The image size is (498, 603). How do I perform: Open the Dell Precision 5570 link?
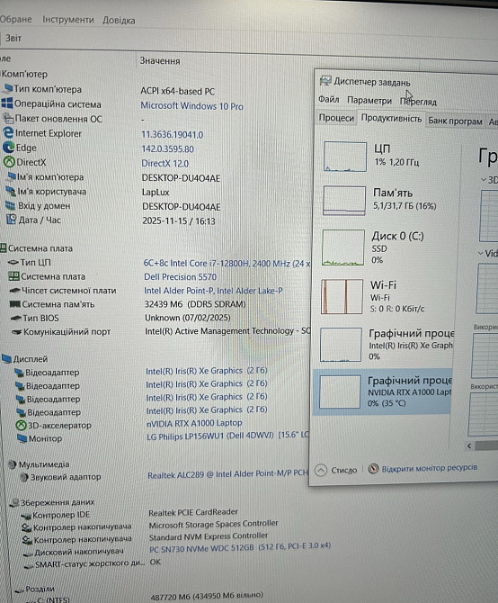(180, 277)
